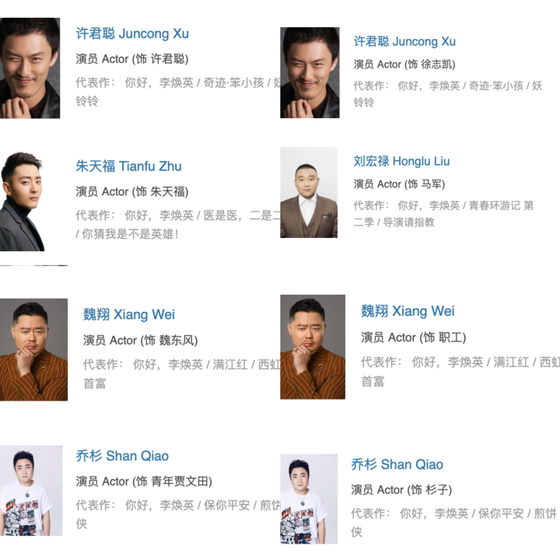Click Juncong Xu's portrait in right column
560x560 pixels.
click(x=310, y=72)
